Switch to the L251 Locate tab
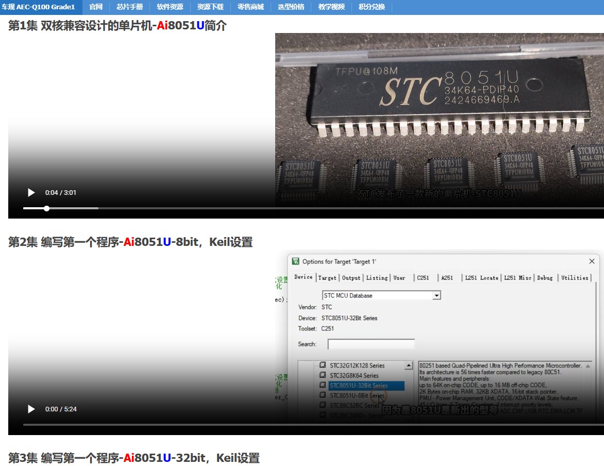This screenshot has width=604, height=466. tap(481, 278)
